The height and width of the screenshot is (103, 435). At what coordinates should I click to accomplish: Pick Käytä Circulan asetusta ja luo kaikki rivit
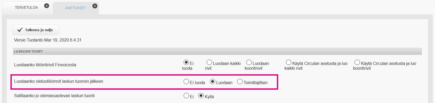click(x=289, y=63)
